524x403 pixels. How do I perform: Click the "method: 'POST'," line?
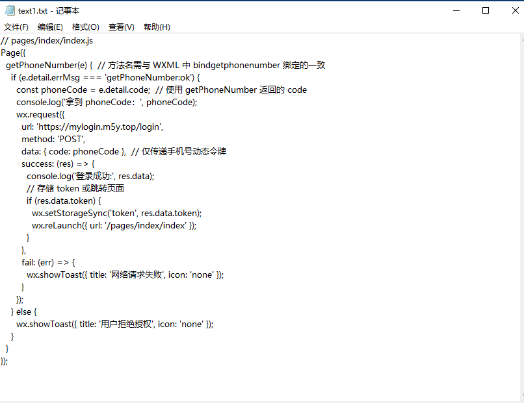coord(53,140)
